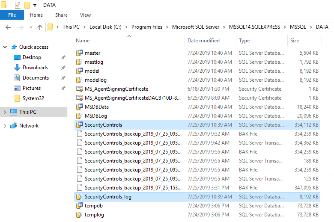Click the MS_AgentSigningCertificate certificate icon

pyautogui.click(x=79, y=89)
